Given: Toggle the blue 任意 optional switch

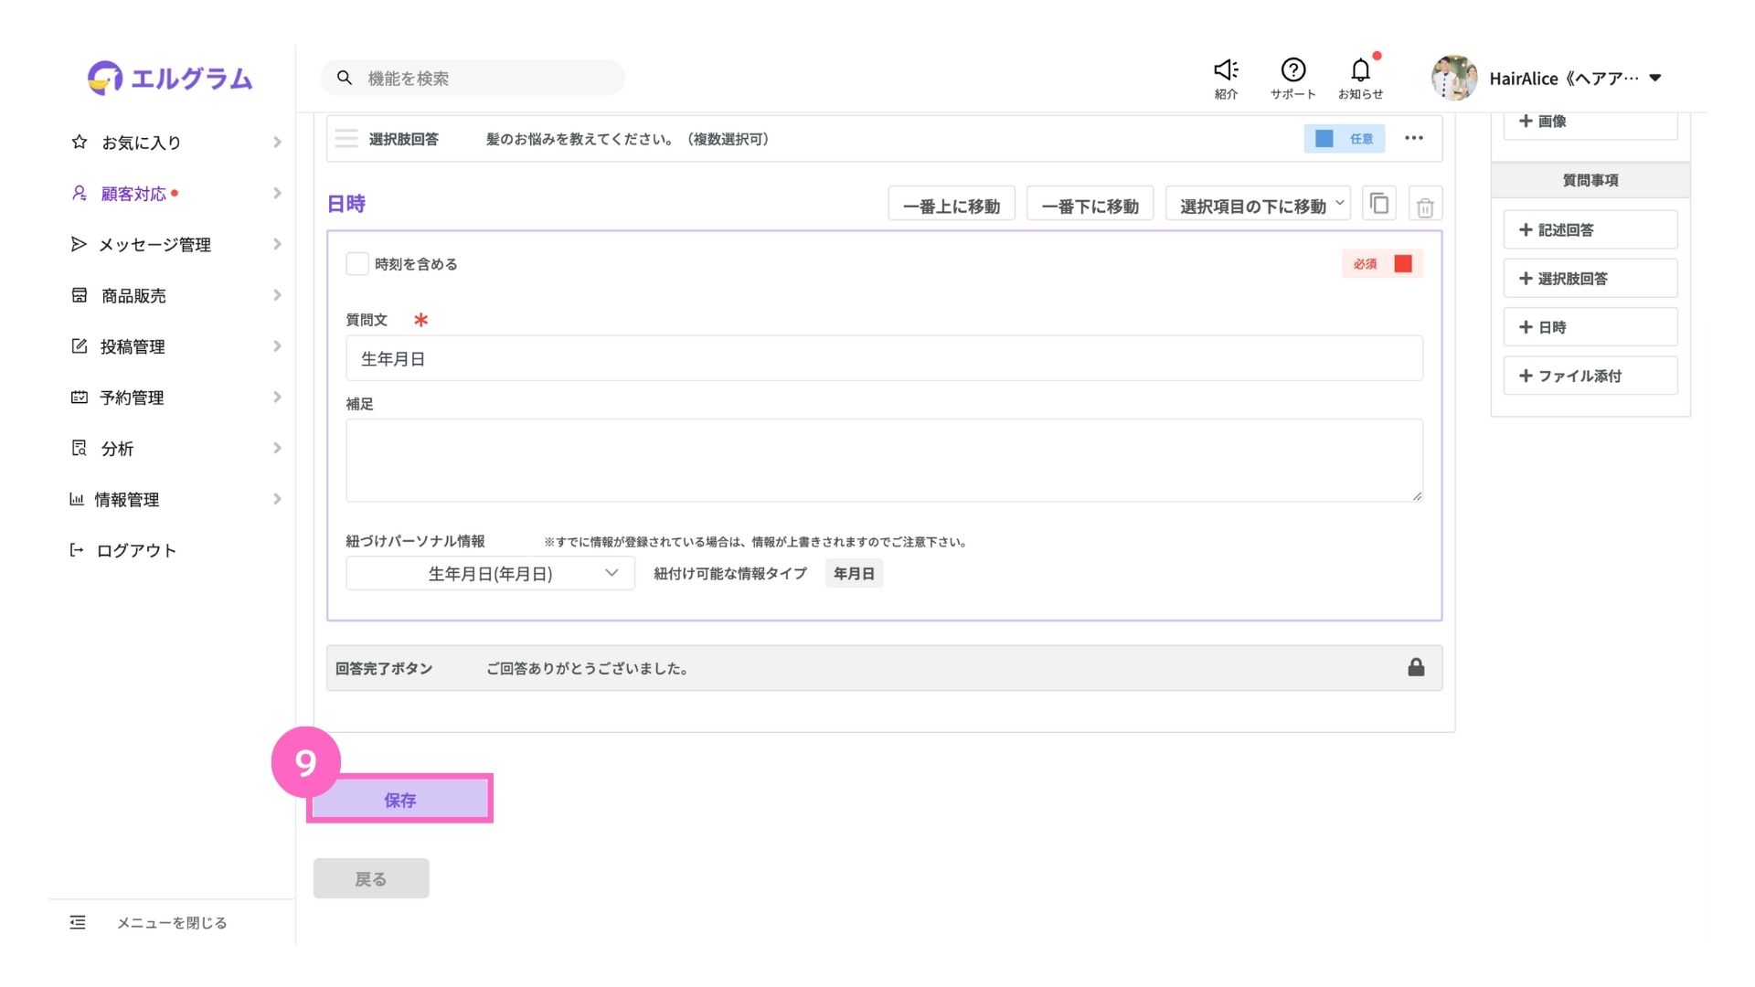Looking at the screenshot, I should [x=1324, y=139].
